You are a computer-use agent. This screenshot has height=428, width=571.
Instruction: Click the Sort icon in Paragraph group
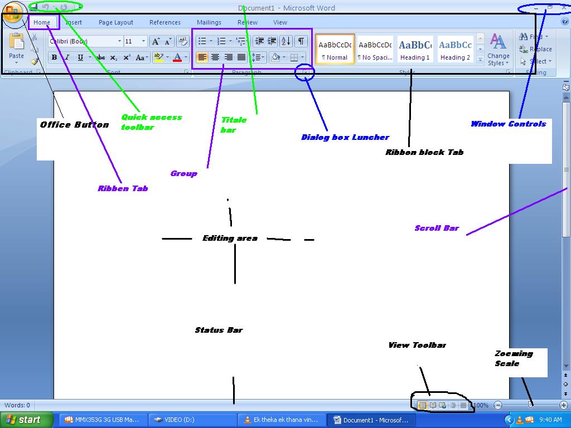click(285, 41)
